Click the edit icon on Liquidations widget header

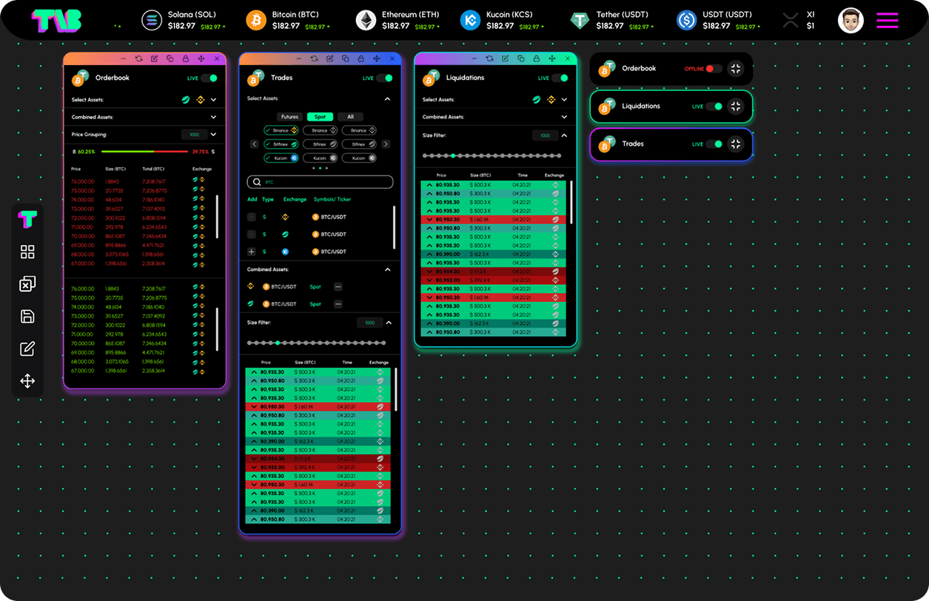pos(505,58)
